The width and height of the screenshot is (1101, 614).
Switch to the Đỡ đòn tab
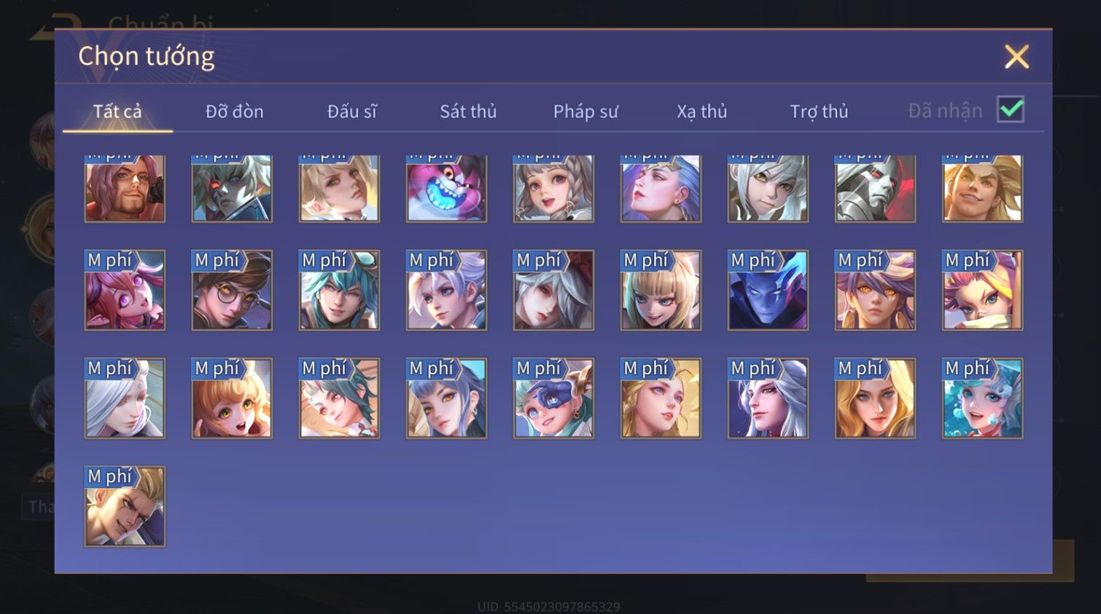point(234,111)
